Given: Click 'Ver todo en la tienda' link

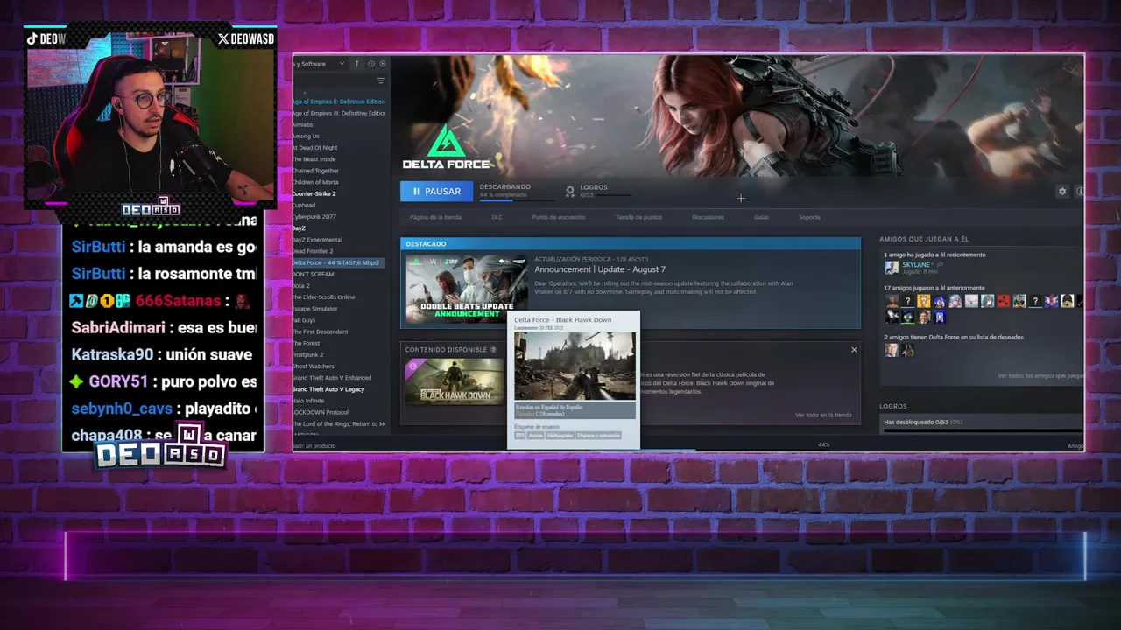Looking at the screenshot, I should click(823, 415).
